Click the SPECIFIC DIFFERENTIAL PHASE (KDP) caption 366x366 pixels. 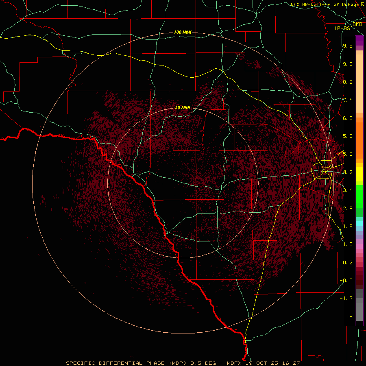[x=126, y=363]
